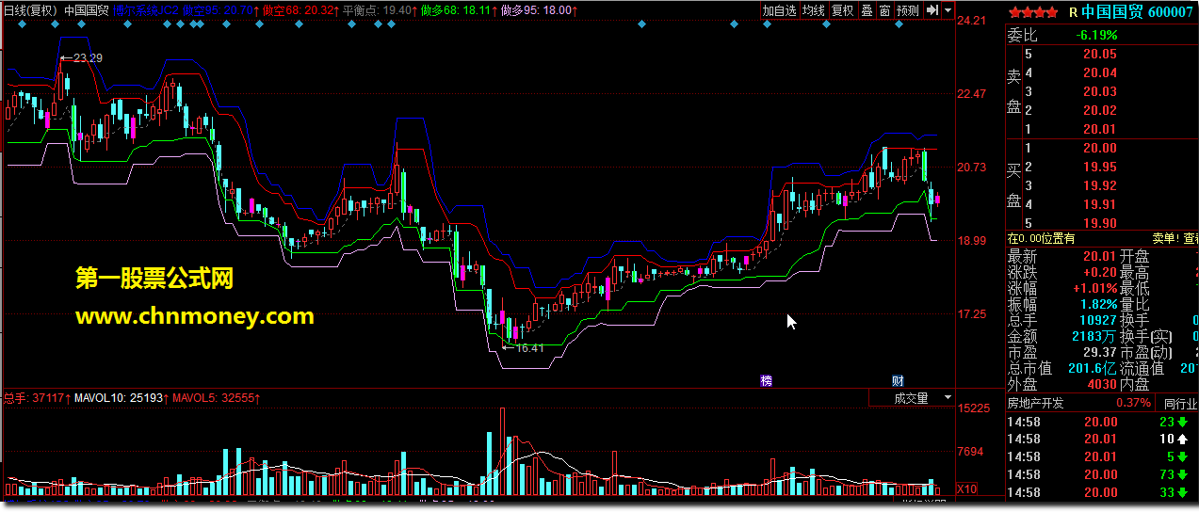Expand the 成交量 indicator dropdown

[948, 399]
